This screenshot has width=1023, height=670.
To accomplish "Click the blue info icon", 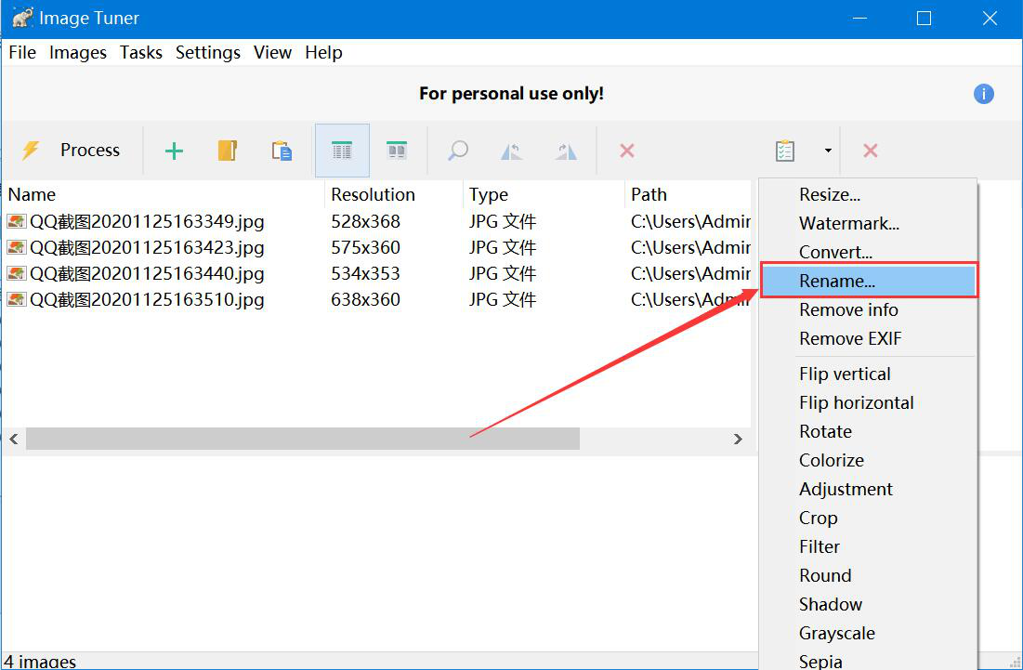I will pyautogui.click(x=983, y=94).
